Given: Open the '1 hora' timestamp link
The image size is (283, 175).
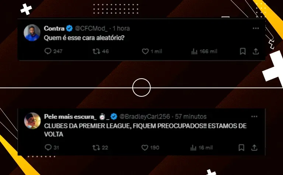Looking at the screenshot, I should tap(121, 28).
